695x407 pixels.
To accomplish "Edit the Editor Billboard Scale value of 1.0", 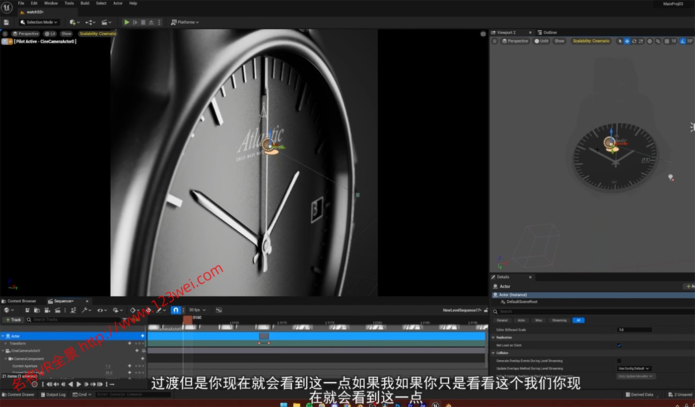I will (635, 329).
